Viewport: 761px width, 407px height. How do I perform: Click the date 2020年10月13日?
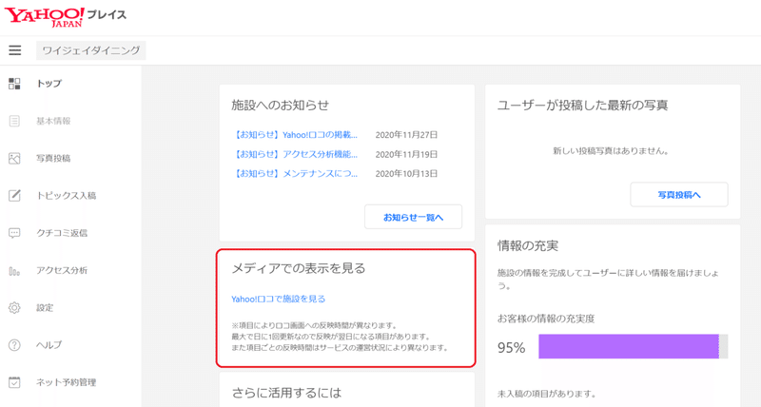coord(406,173)
